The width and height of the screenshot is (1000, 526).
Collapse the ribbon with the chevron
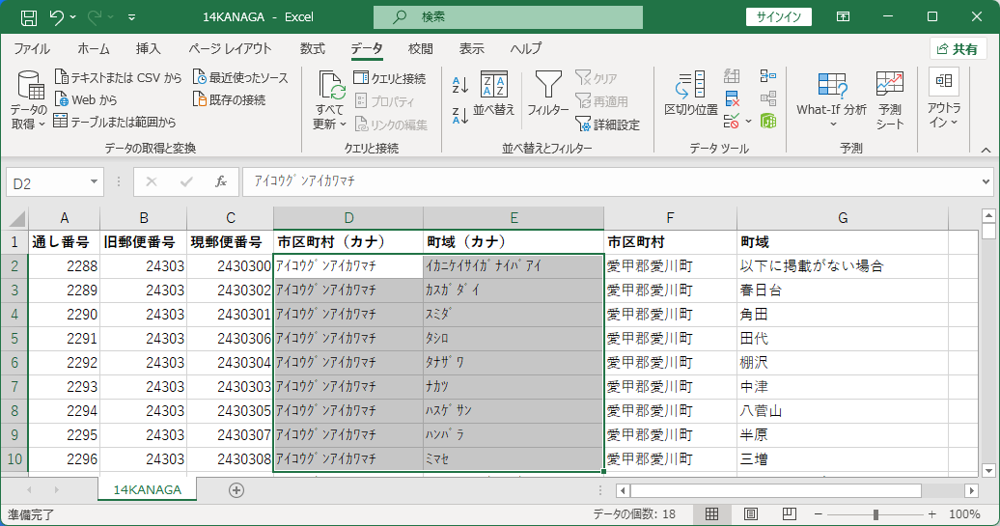pos(986,150)
